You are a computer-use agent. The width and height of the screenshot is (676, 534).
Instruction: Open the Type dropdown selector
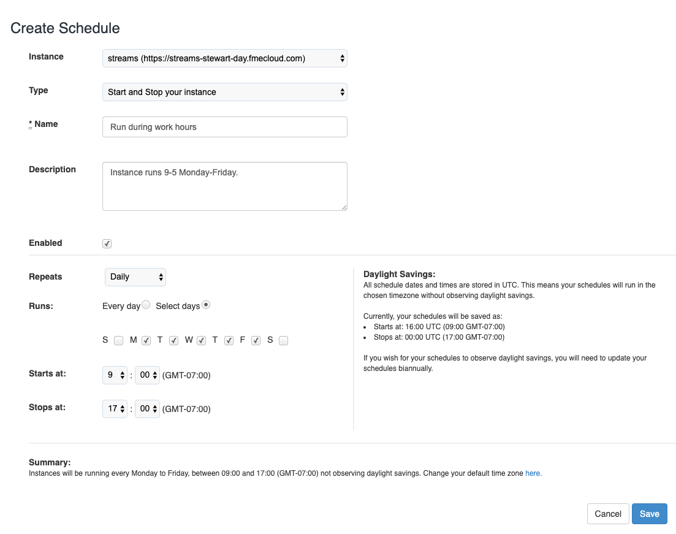[224, 92]
